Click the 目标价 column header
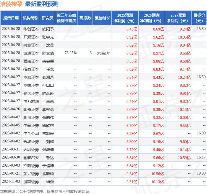 199,18
